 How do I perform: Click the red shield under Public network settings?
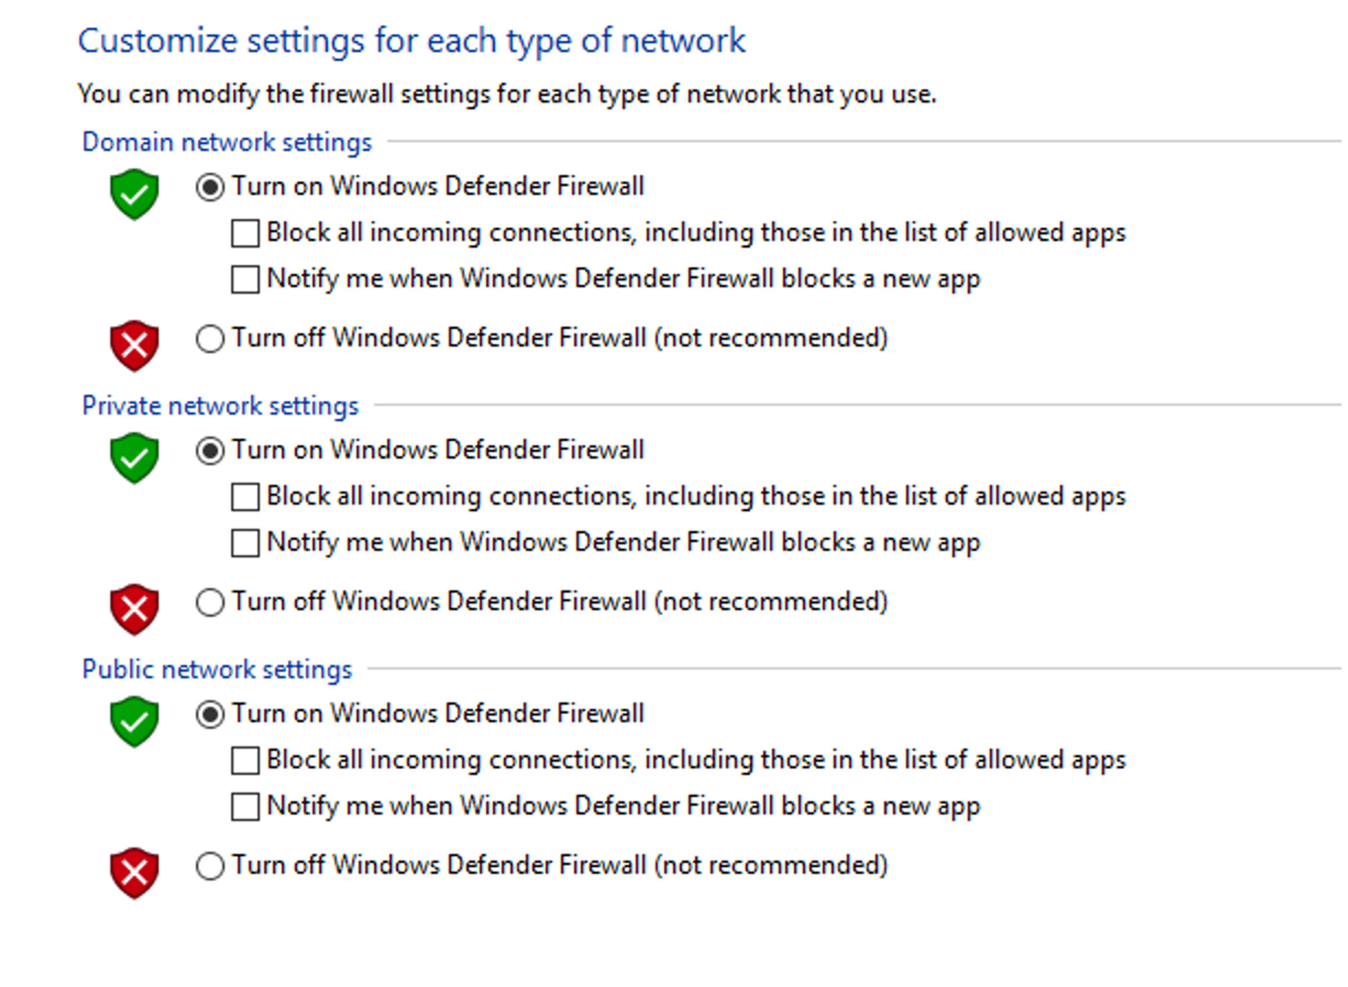[134, 873]
